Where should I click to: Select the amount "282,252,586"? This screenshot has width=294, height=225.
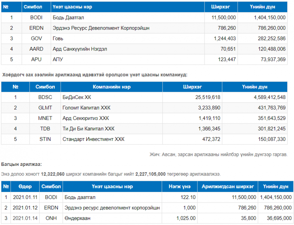(272, 38)
